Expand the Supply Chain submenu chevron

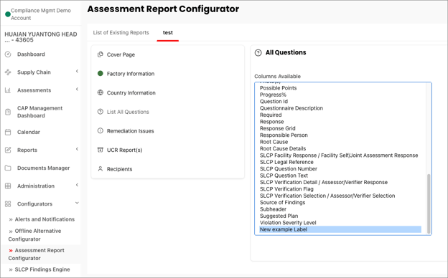pyautogui.click(x=77, y=71)
